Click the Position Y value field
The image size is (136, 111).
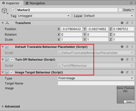click(x=97, y=29)
